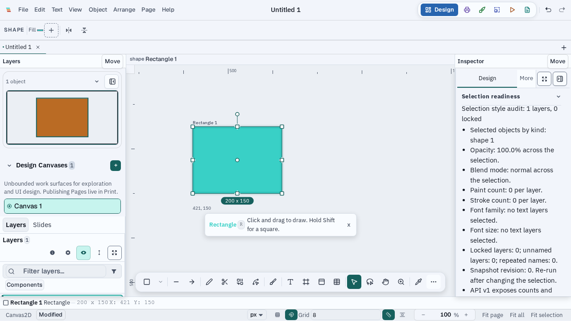Pick the Table tool
Image resolution: width=571 pixels, height=321 pixels.
tap(337, 282)
